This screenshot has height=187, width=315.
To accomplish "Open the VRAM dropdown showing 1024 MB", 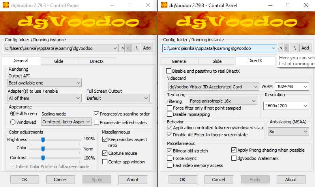I will point(292,86).
